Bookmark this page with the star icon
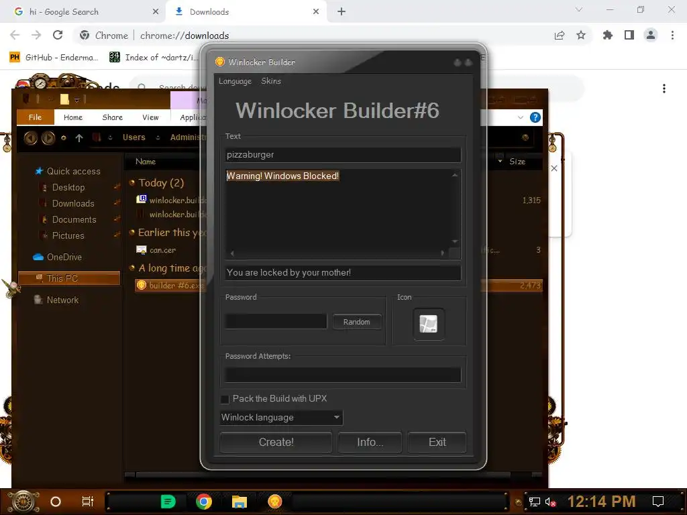The height and width of the screenshot is (515, 687). click(581, 35)
